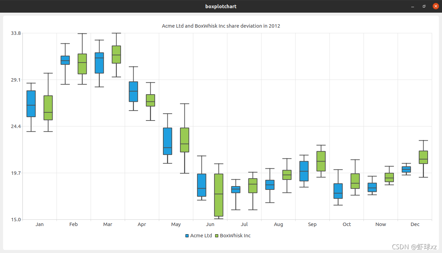Click the May axis label

[176, 224]
